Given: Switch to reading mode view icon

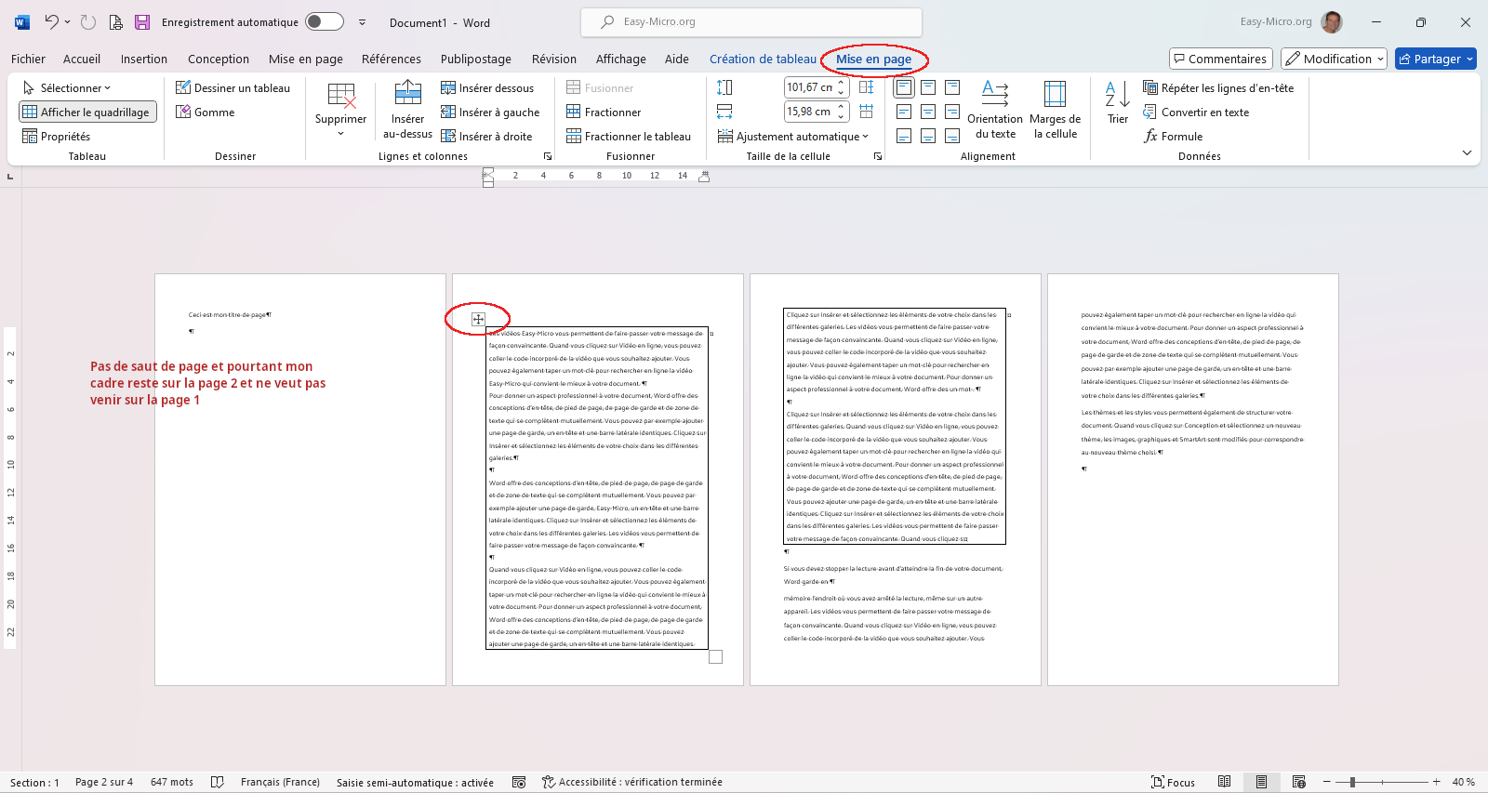Looking at the screenshot, I should [x=1225, y=782].
